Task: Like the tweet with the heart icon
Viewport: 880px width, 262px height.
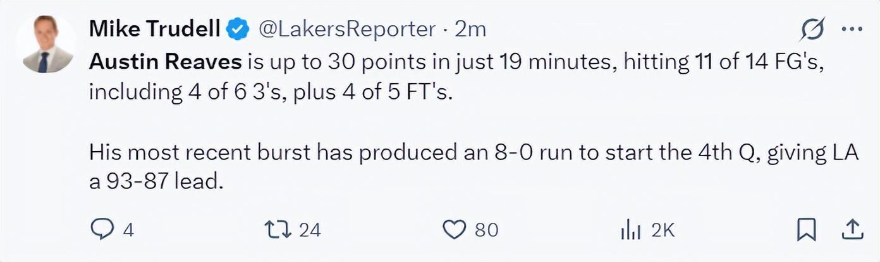Action: tap(454, 230)
